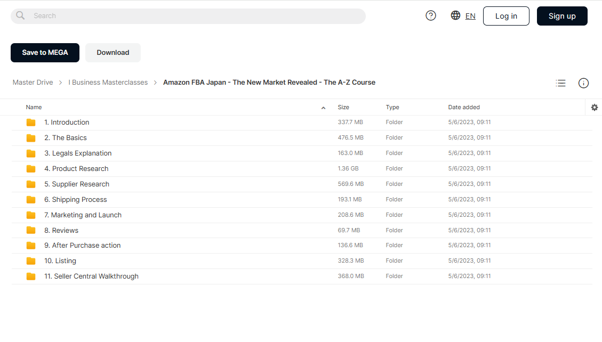The height and width of the screenshot is (342, 602).
Task: Click folder icon for 9. After Purchase action
Action: click(31, 246)
